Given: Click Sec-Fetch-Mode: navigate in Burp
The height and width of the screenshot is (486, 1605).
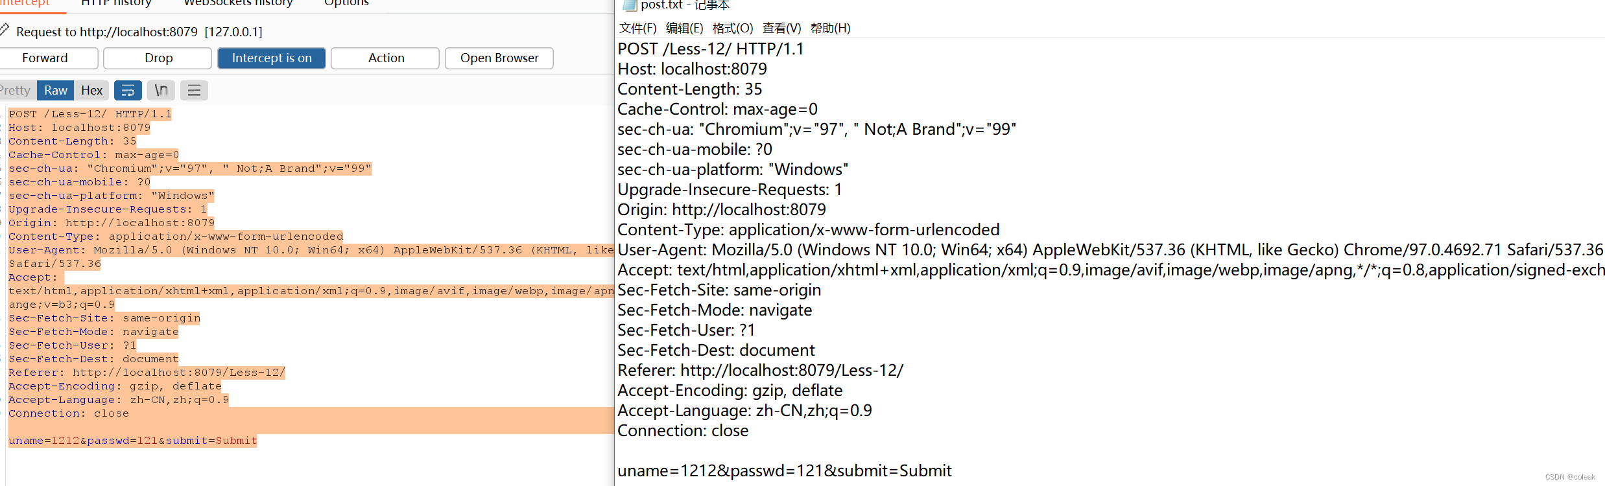Looking at the screenshot, I should click(x=93, y=332).
